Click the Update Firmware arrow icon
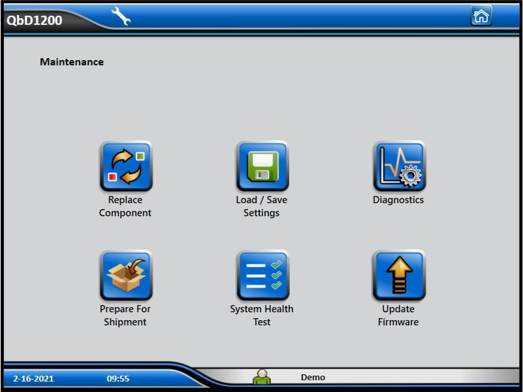The width and height of the screenshot is (523, 392). pos(398,276)
